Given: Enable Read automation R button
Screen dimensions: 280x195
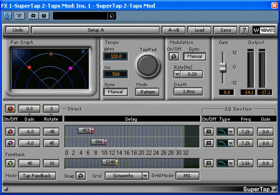Looking at the screenshot, I should point(33,16).
